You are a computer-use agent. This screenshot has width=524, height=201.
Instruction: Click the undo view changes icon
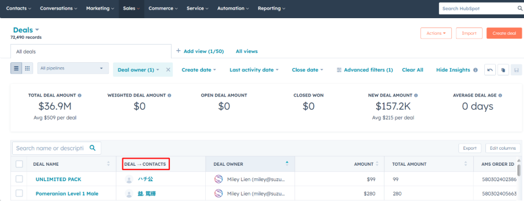tap(490, 70)
